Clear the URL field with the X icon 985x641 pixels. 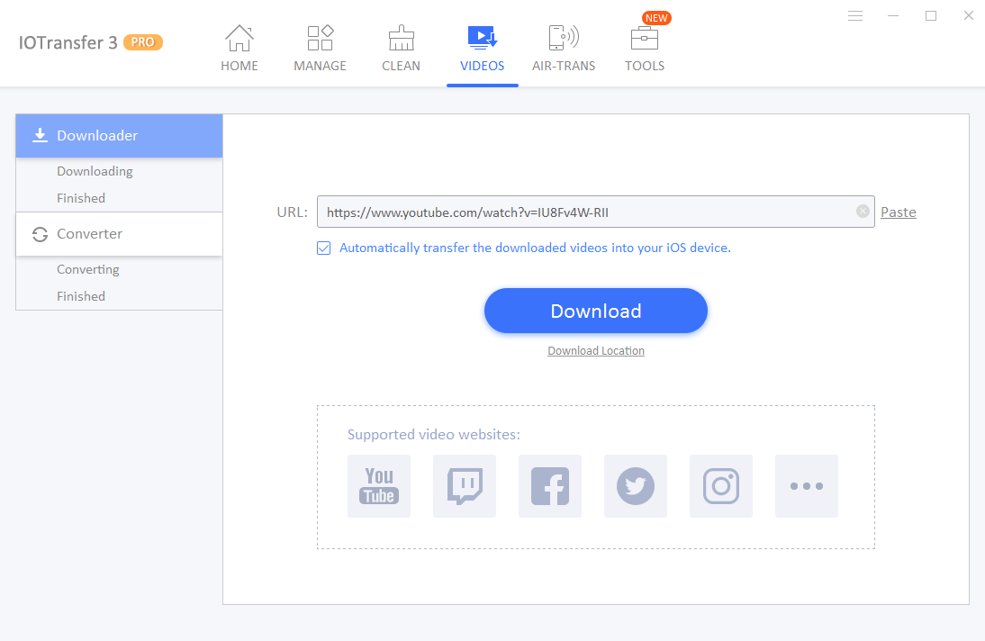point(862,212)
